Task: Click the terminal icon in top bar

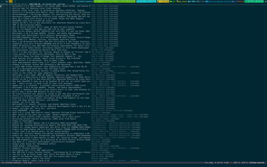Action: point(2,1)
